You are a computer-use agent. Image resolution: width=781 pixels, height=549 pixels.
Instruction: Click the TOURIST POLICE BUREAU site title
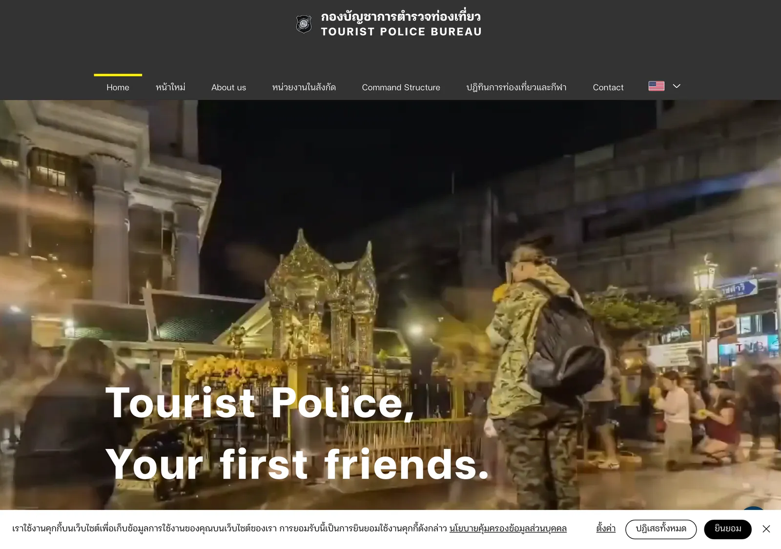tap(401, 32)
